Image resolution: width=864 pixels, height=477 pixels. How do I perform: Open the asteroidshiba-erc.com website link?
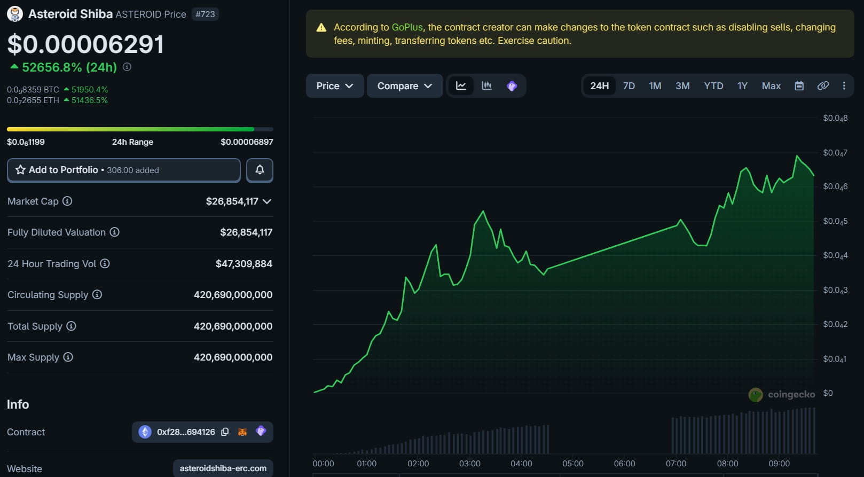pos(223,468)
